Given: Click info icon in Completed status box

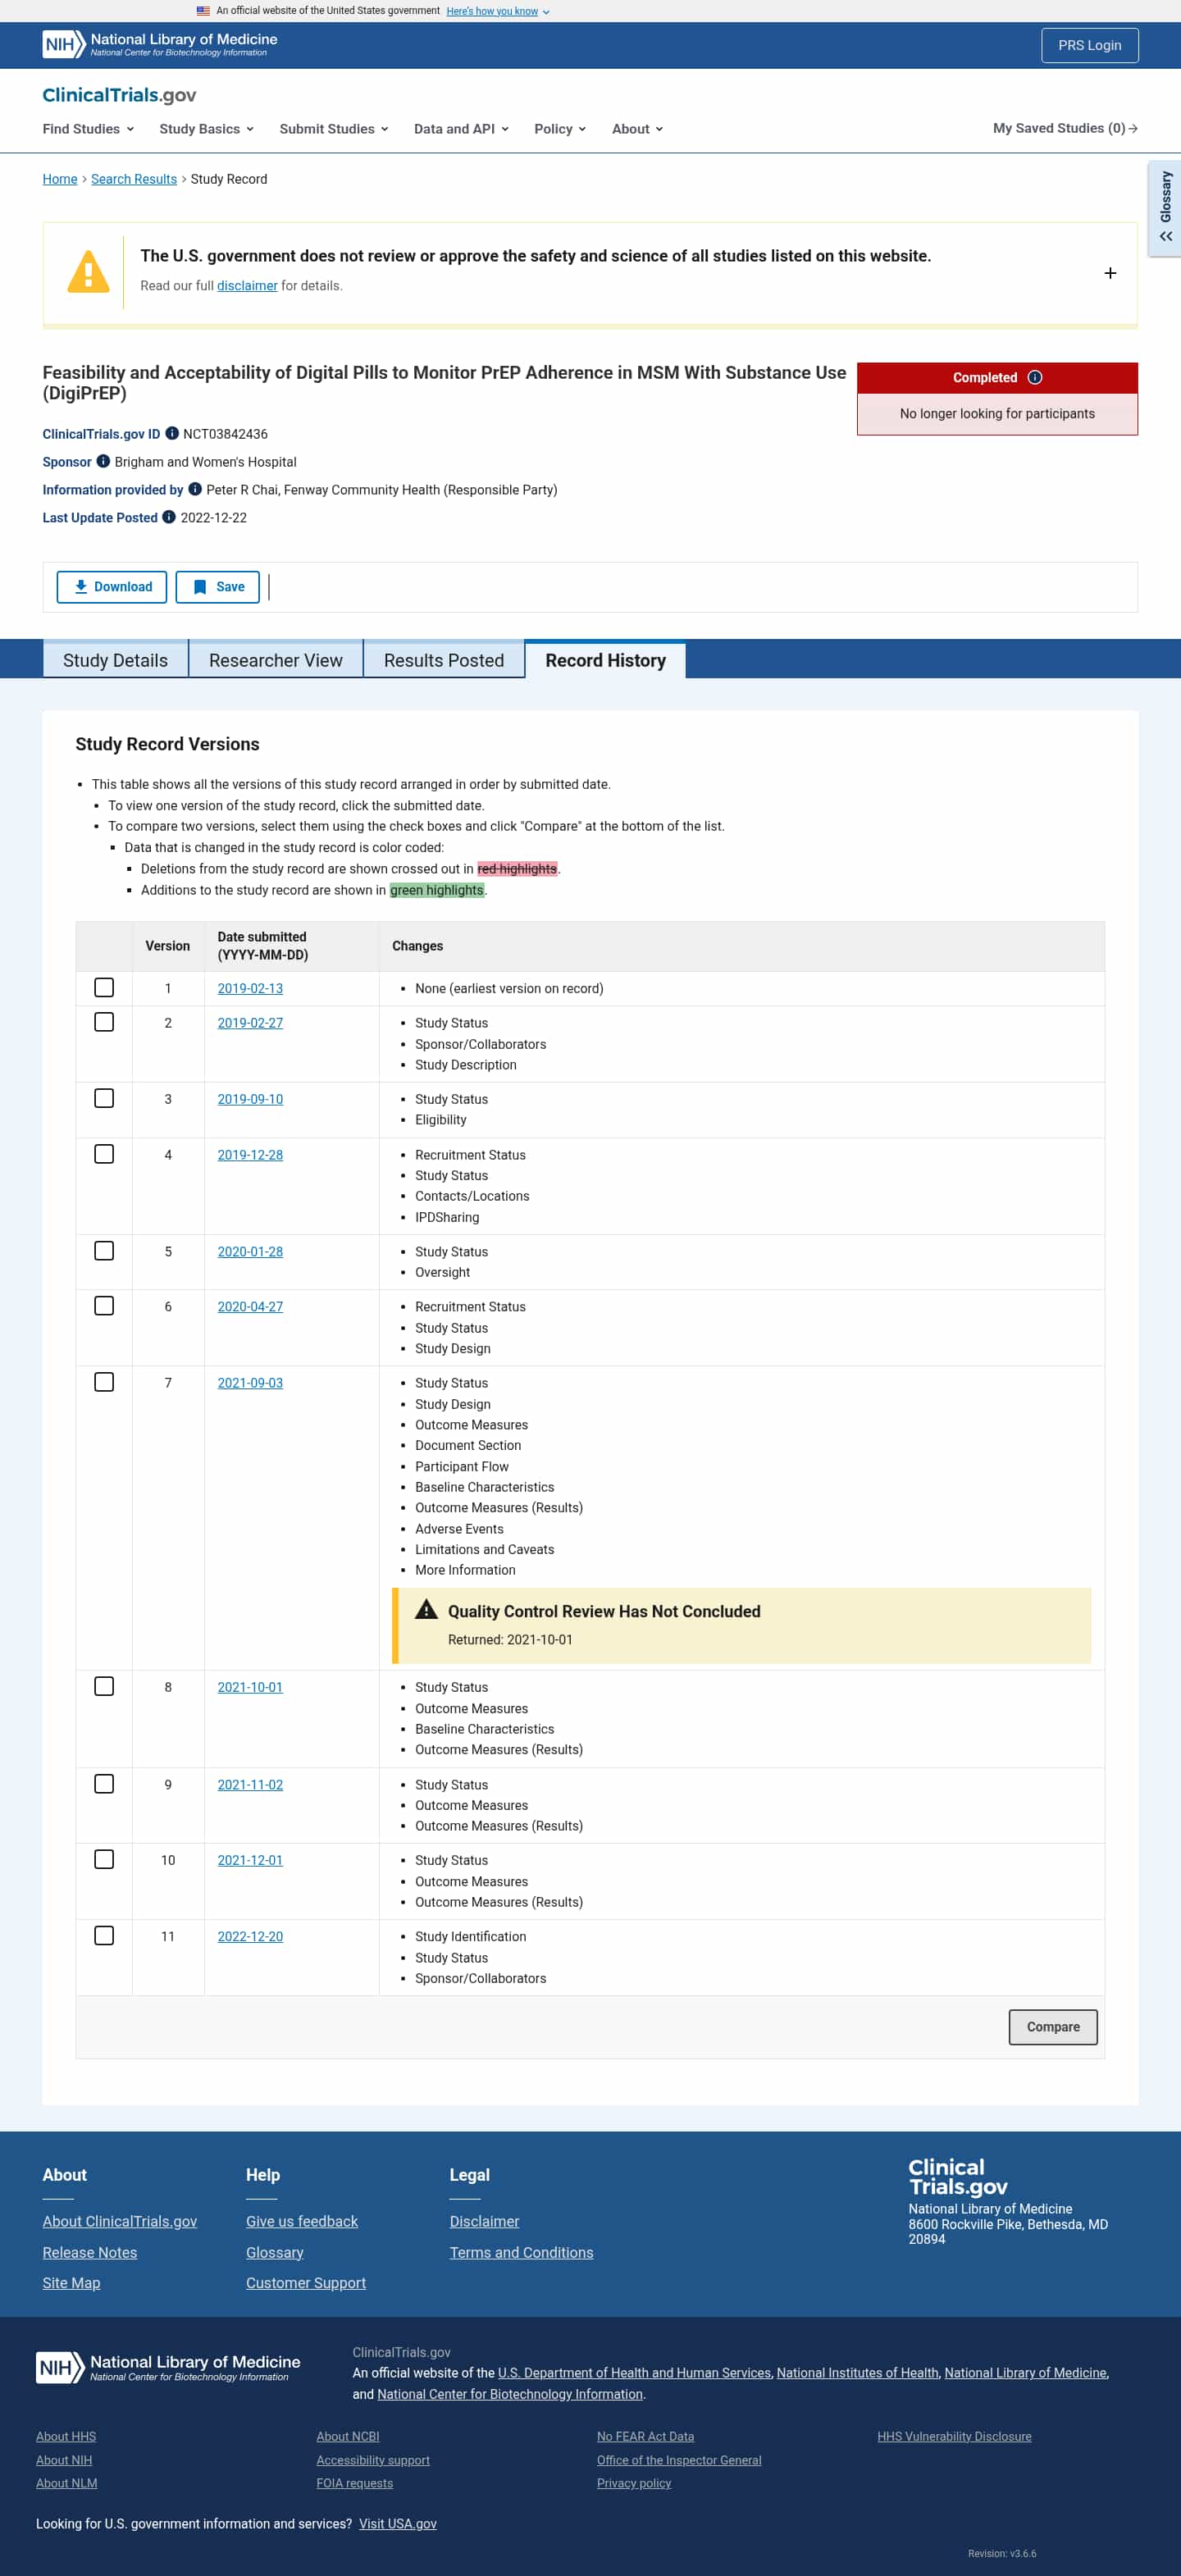Looking at the screenshot, I should pos(1035,378).
